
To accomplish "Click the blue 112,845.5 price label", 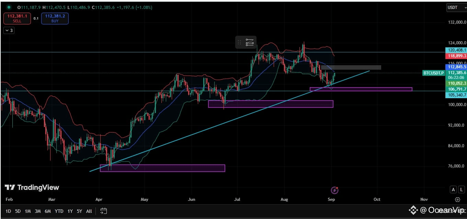I will tap(456, 67).
